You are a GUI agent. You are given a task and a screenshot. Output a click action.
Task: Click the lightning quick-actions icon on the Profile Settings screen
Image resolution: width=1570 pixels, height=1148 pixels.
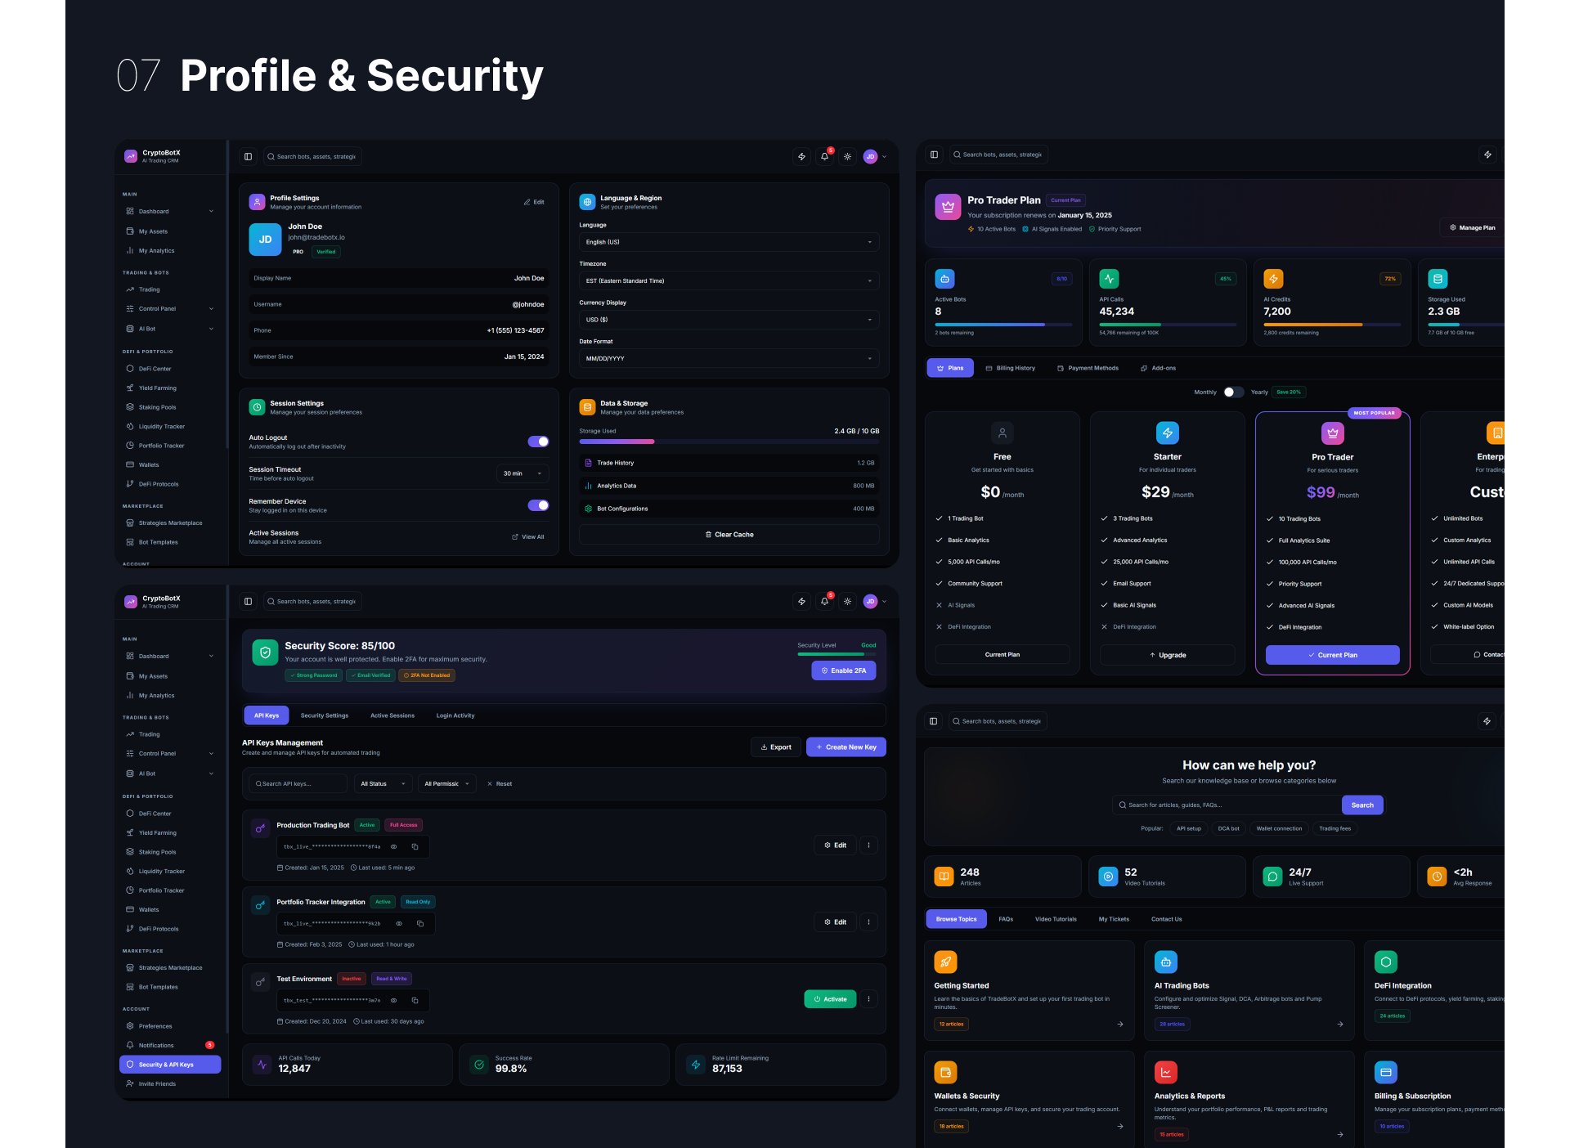coord(801,156)
